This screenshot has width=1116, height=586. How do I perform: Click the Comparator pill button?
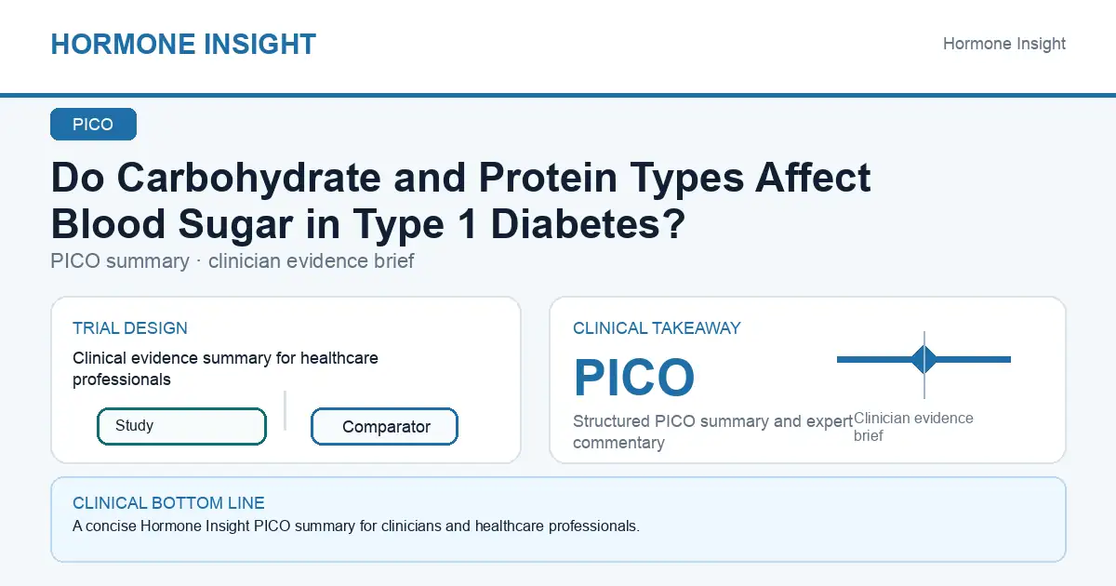pyautogui.click(x=384, y=427)
